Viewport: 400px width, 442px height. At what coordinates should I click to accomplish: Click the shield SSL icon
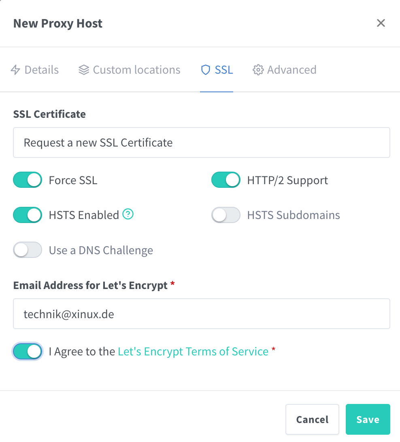tap(206, 70)
